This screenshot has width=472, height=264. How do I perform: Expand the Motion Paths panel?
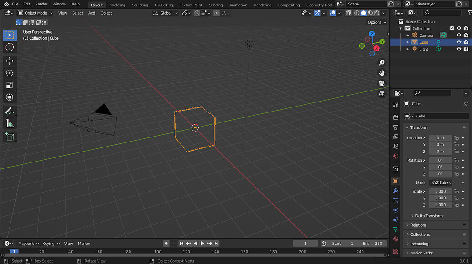point(436,253)
